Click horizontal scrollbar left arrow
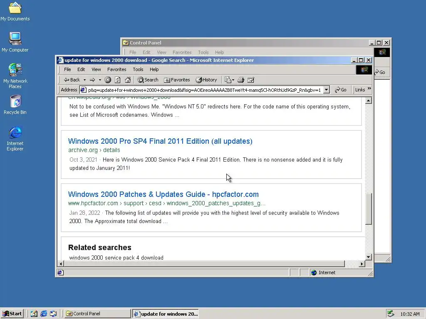The image size is (426, 319). [61, 264]
